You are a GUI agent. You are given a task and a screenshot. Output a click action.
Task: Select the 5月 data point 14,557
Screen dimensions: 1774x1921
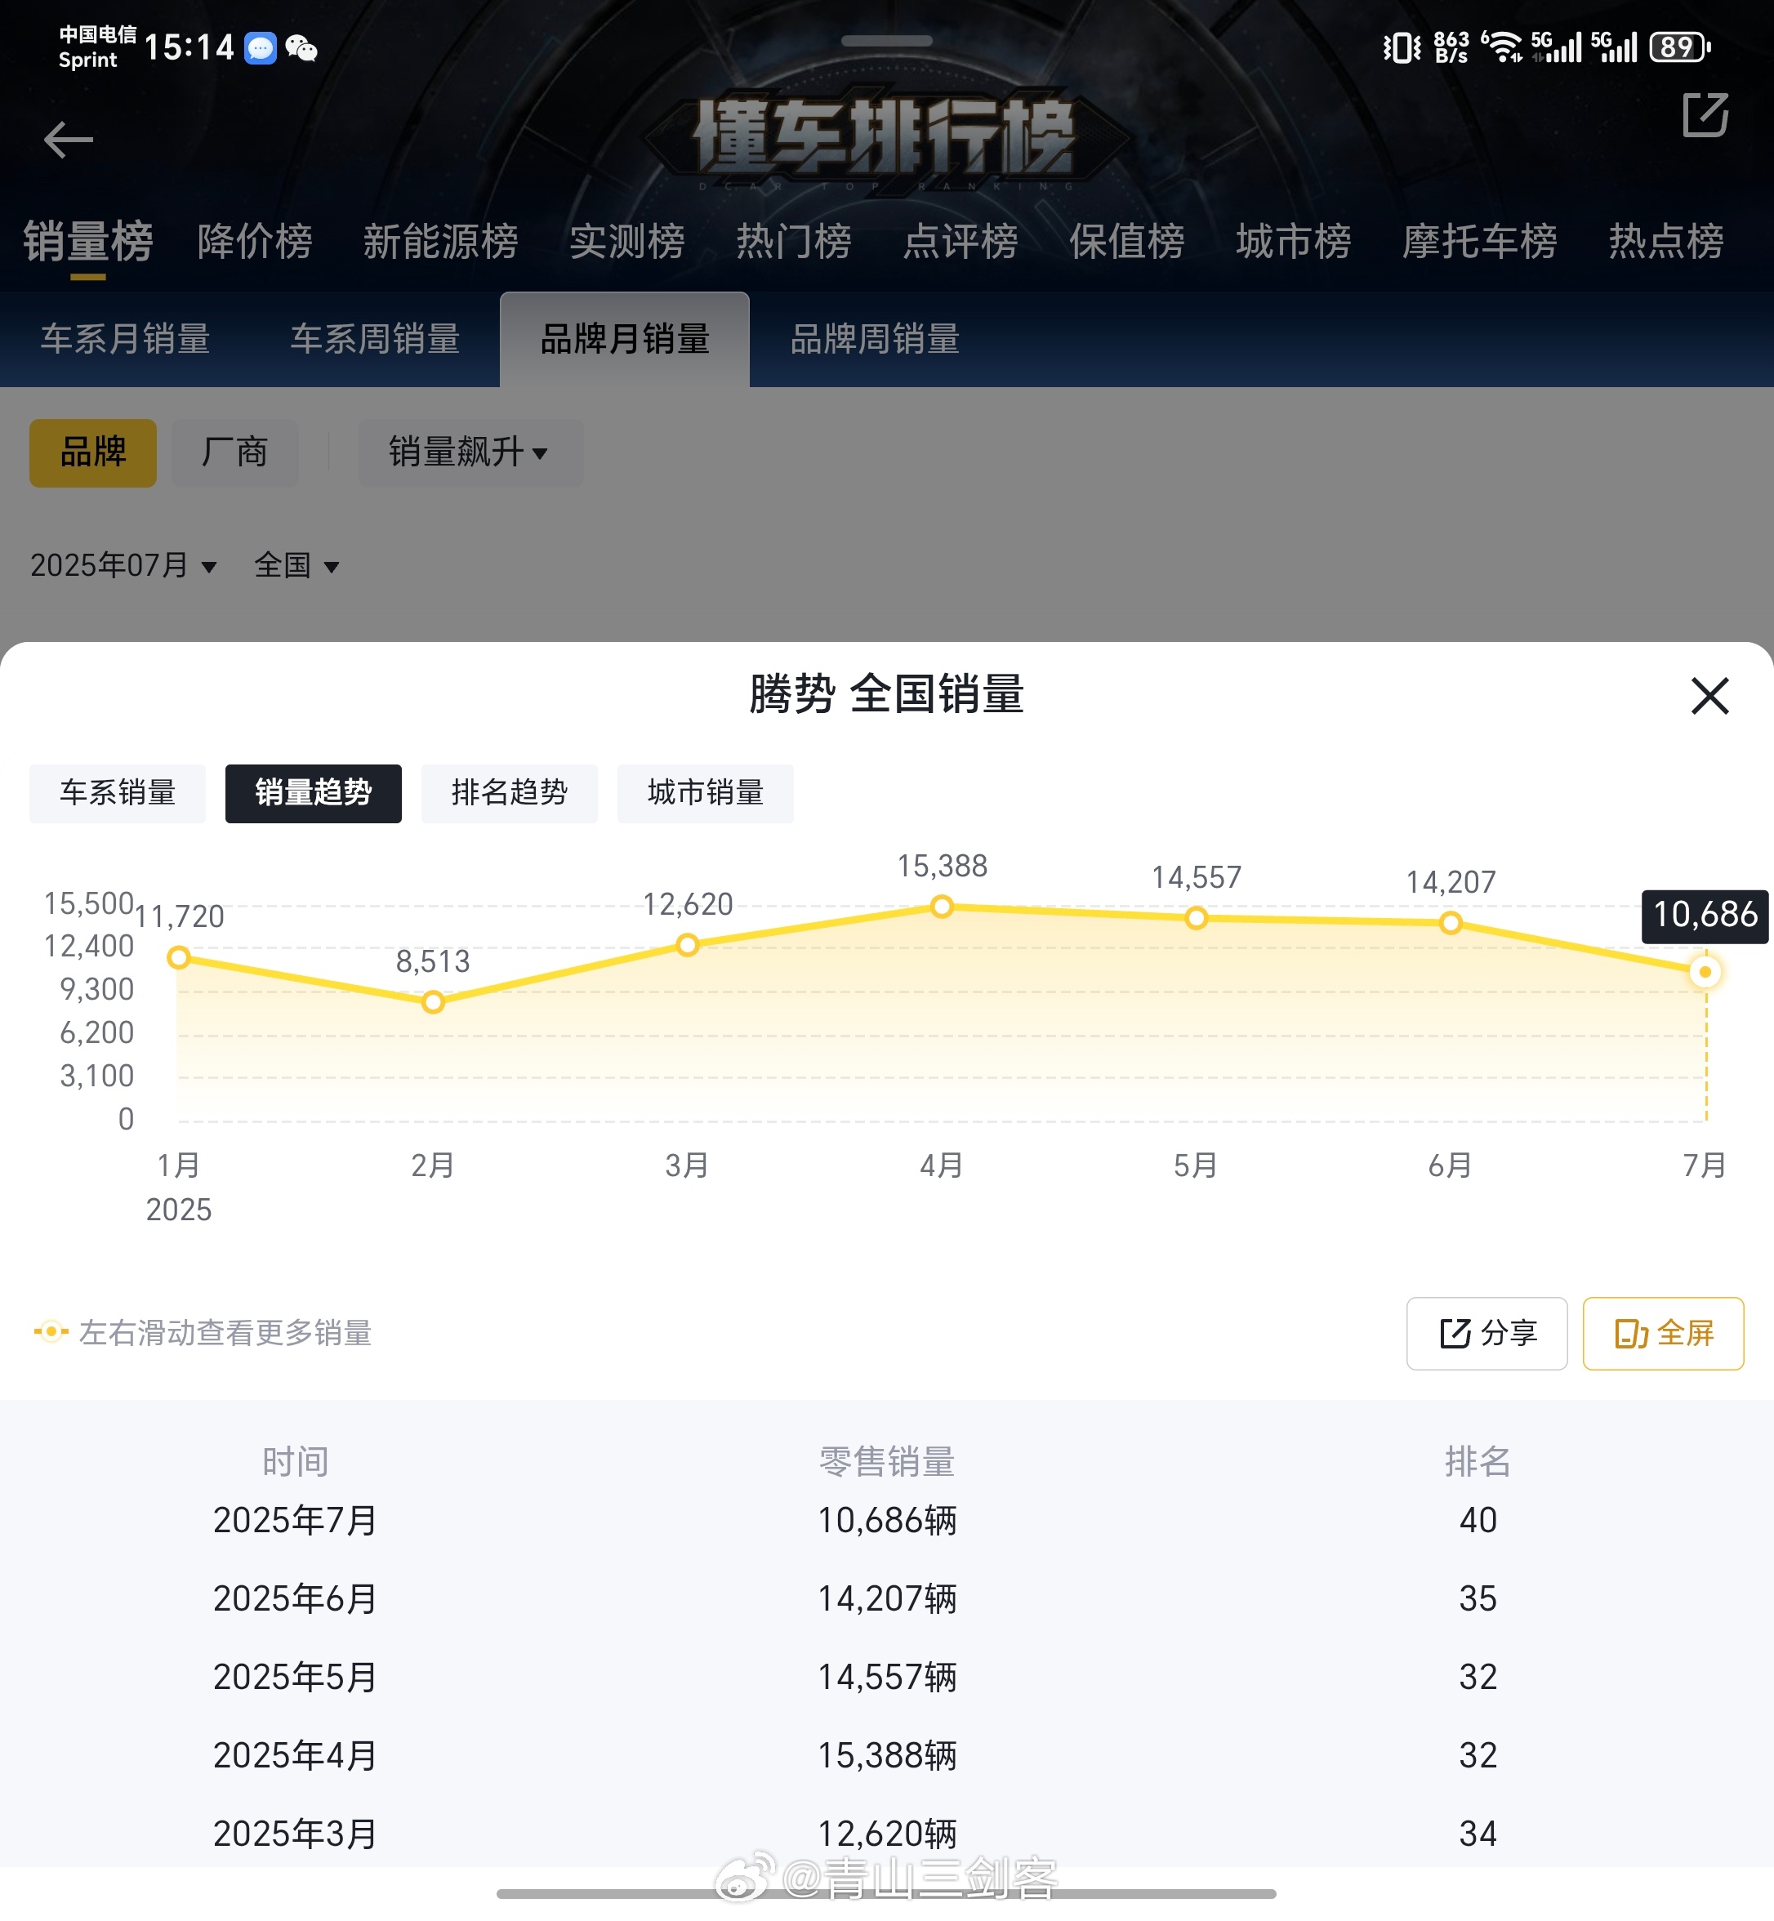point(1196,919)
